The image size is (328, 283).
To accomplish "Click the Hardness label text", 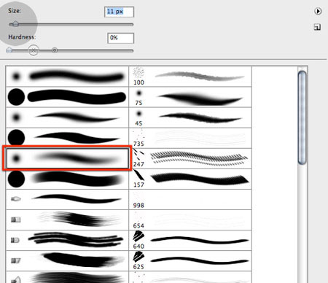I will (x=22, y=37).
